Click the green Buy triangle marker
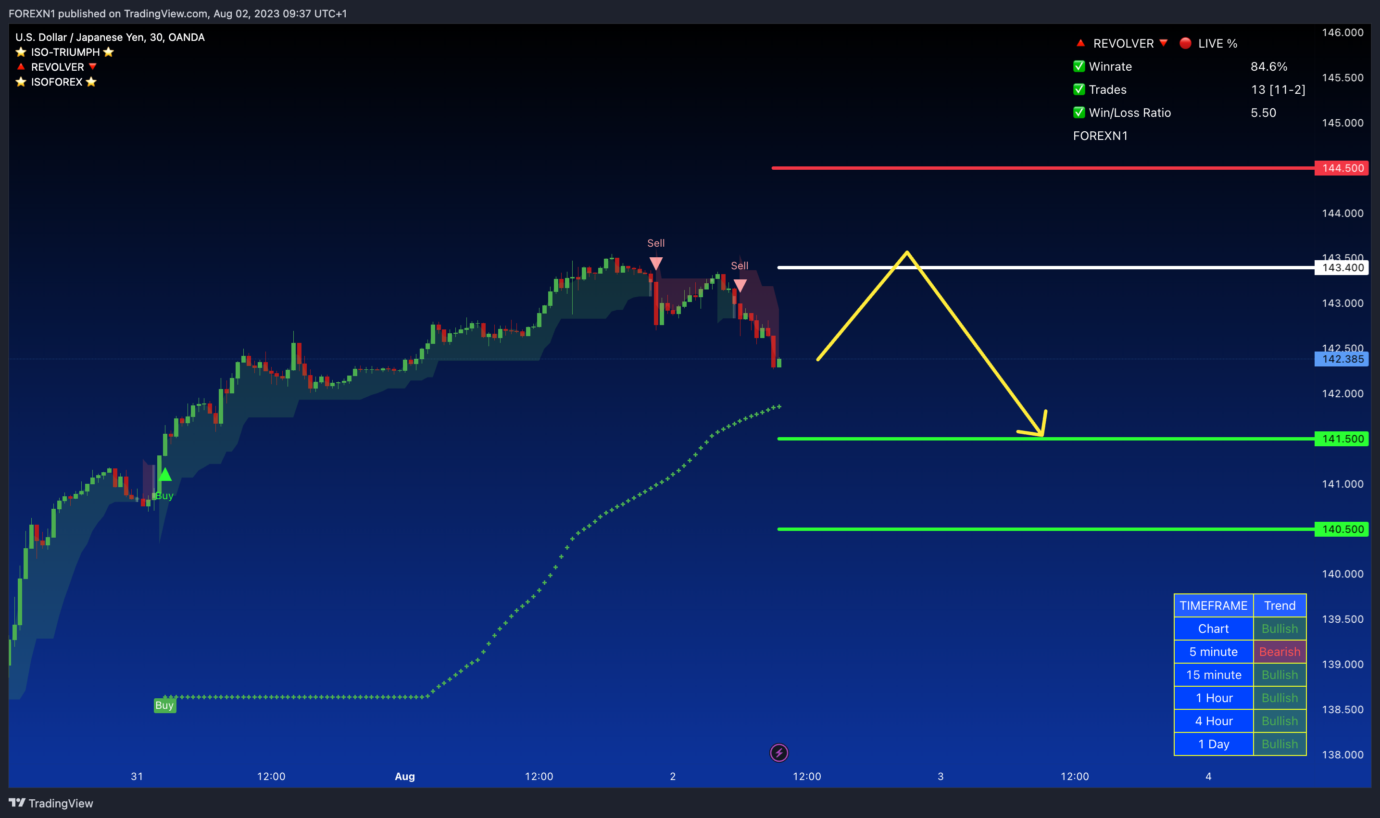This screenshot has width=1380, height=818. [165, 474]
